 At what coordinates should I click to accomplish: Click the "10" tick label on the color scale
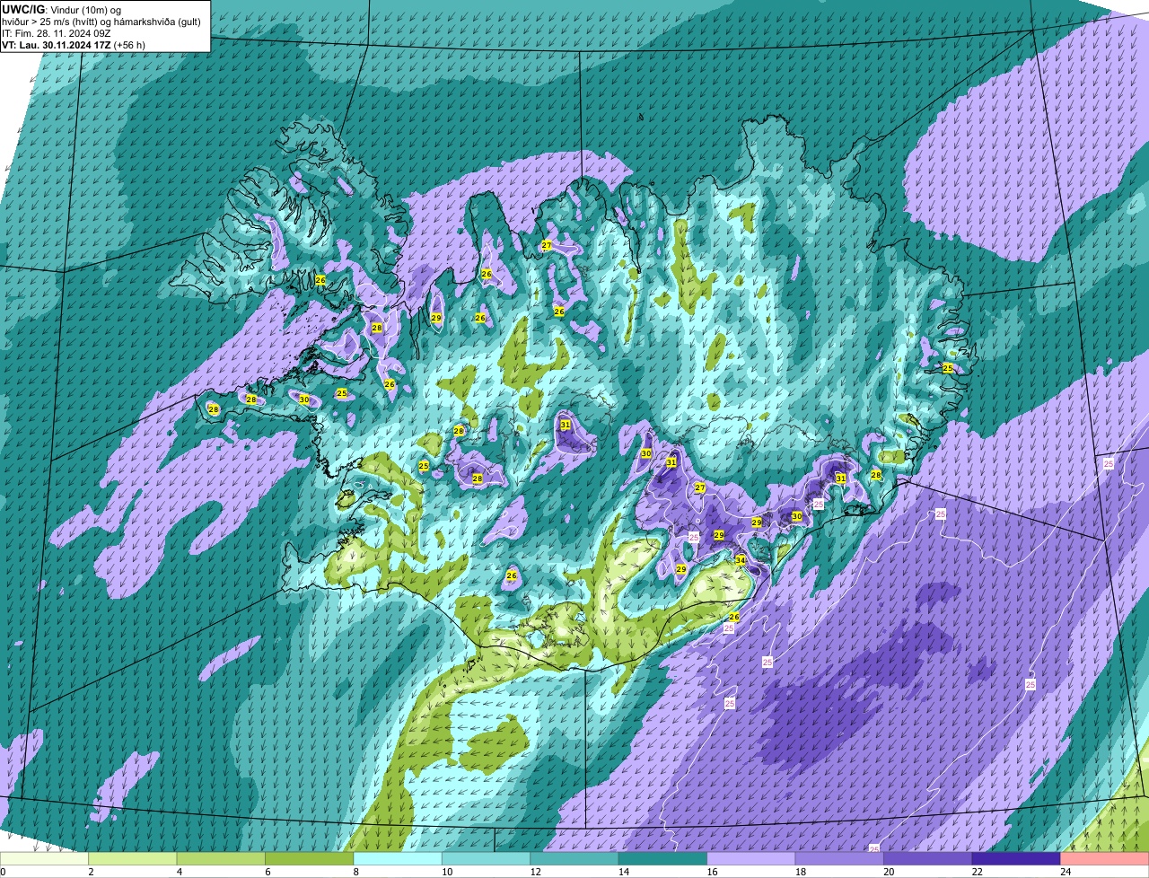point(447,872)
